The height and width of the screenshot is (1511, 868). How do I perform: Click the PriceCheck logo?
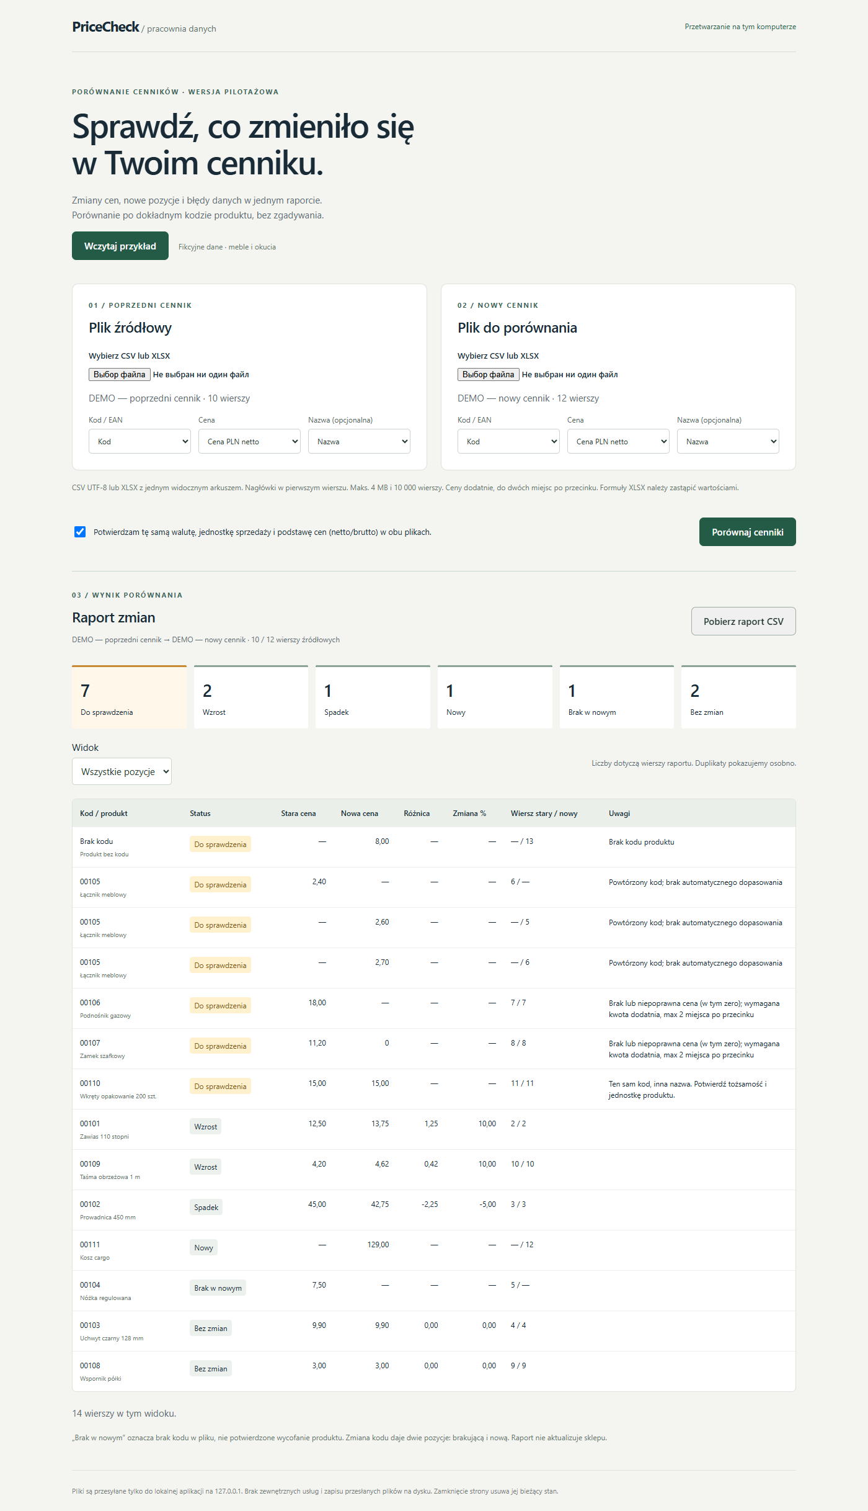point(105,27)
